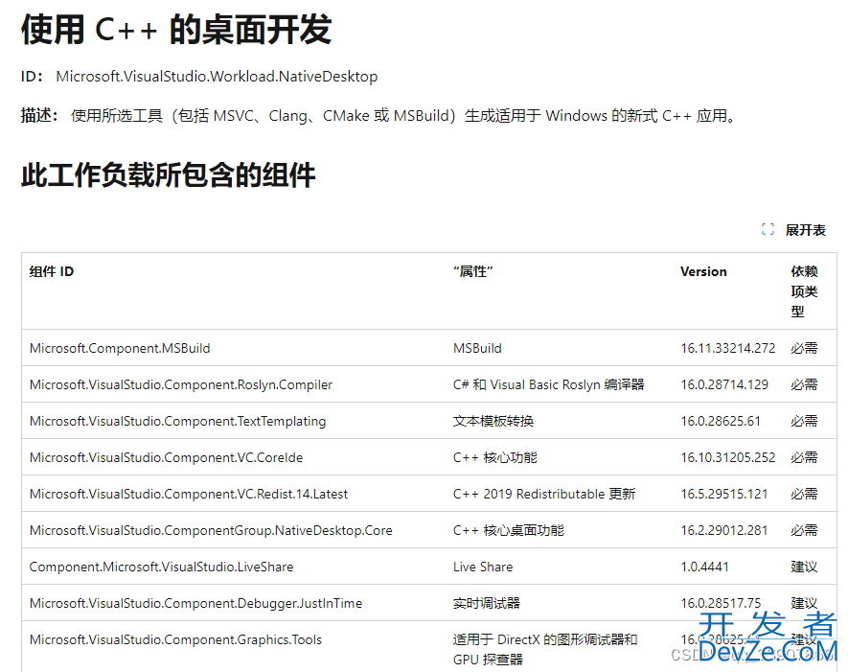
Task: Click the "属性" column header
Action: pos(473,271)
